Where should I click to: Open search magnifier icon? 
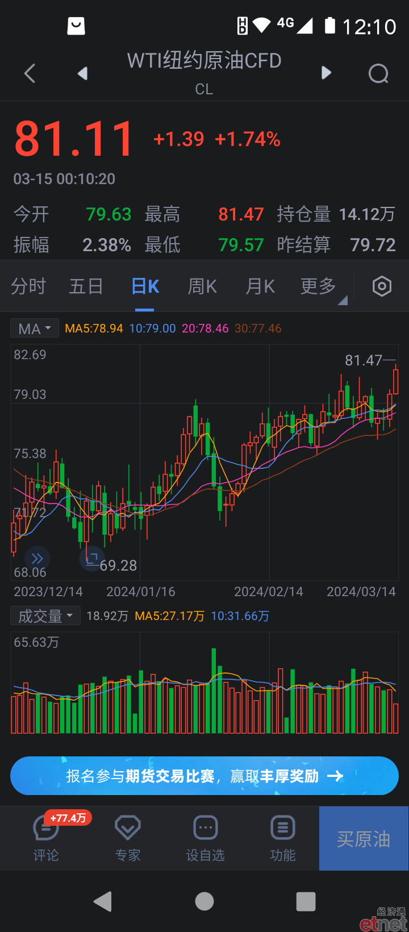(x=378, y=73)
